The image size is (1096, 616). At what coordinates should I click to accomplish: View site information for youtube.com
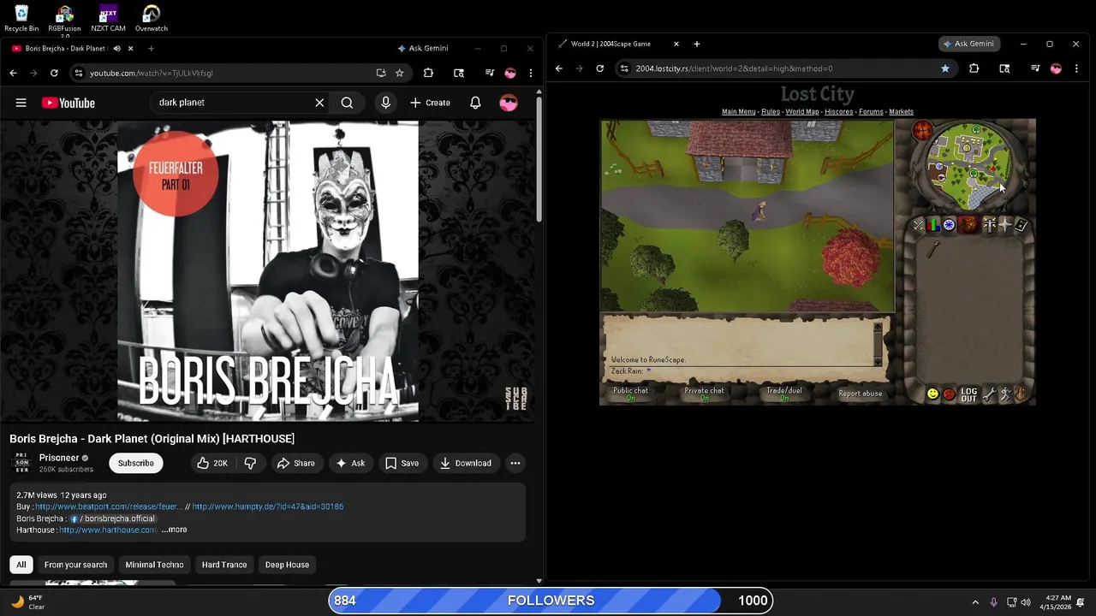79,73
